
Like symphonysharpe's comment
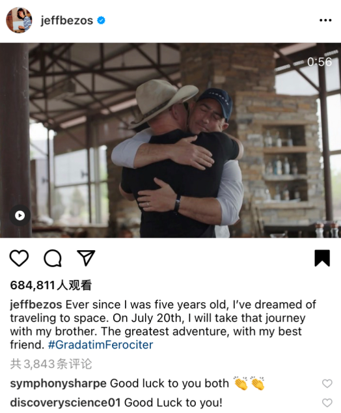pyautogui.click(x=327, y=384)
